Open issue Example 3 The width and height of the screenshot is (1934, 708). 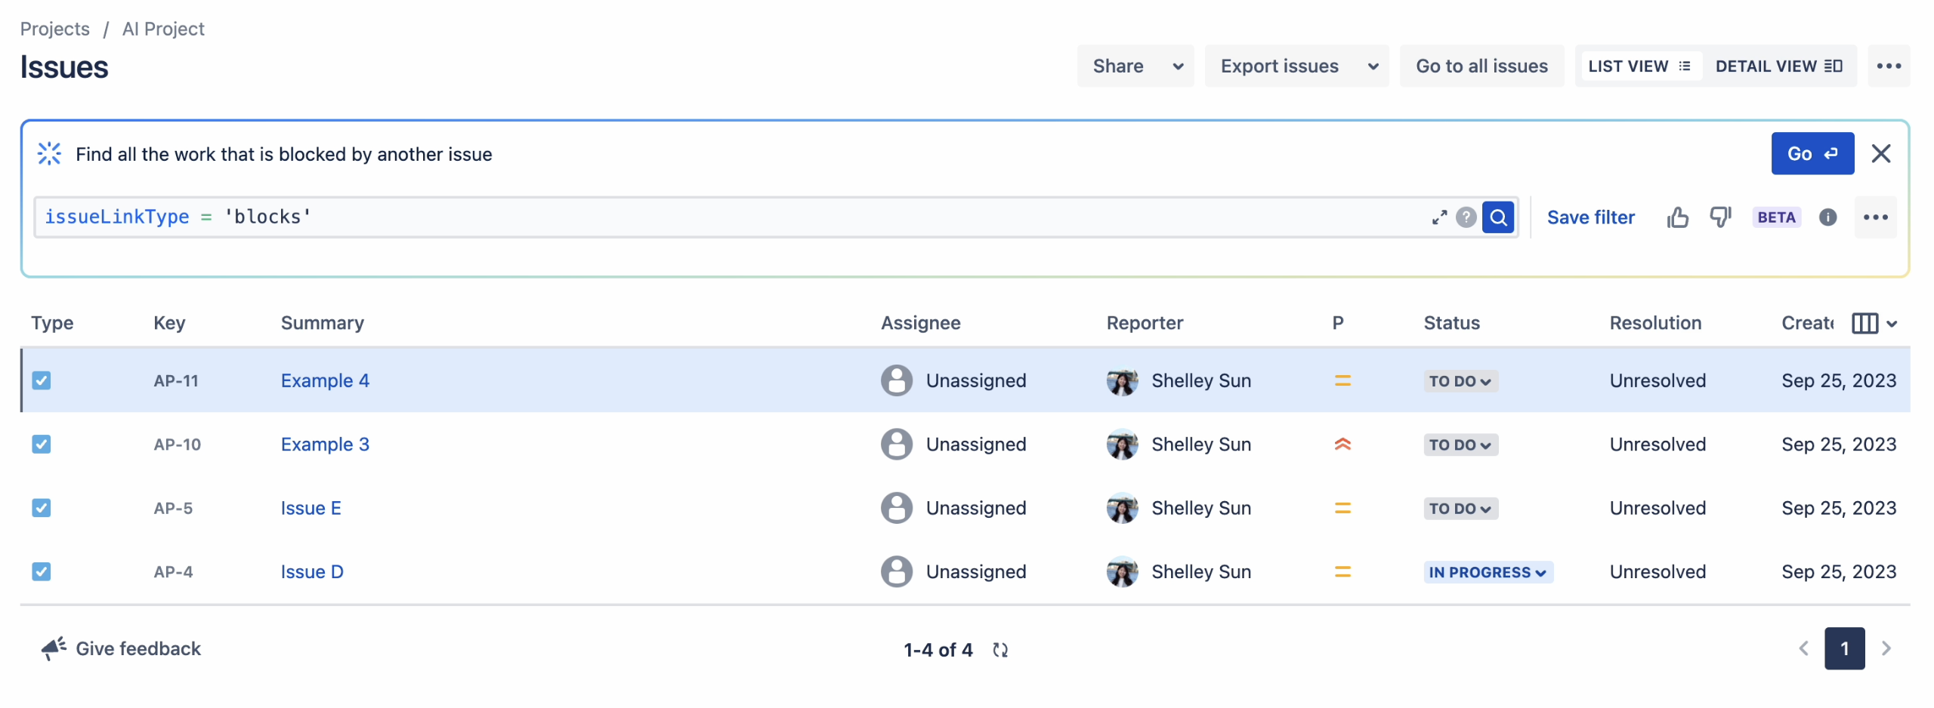[x=324, y=445]
